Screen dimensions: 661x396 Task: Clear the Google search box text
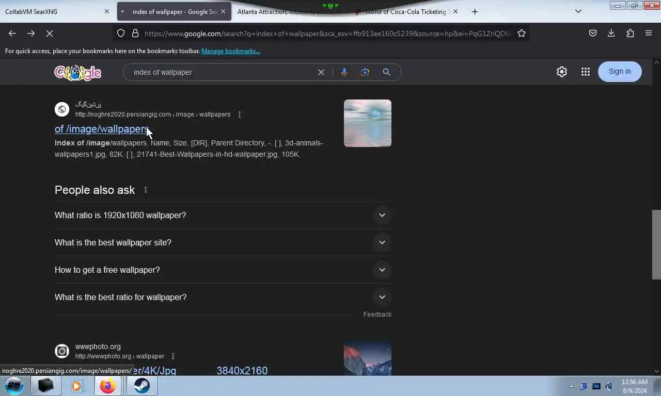[x=321, y=72]
